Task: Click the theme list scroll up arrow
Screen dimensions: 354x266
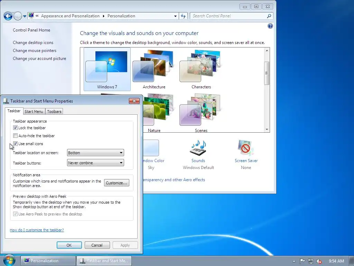Action: (x=267, y=51)
